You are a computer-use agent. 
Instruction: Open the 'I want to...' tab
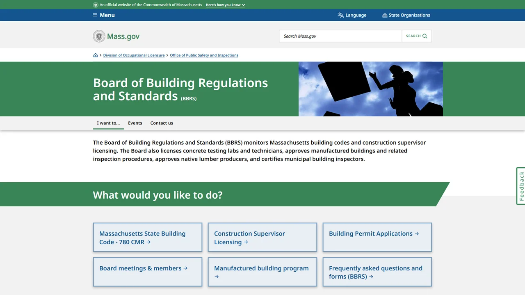[x=108, y=123]
